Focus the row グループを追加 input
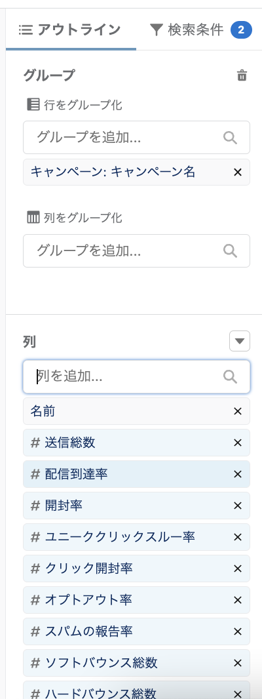The width and height of the screenshot is (262, 699). 136,137
